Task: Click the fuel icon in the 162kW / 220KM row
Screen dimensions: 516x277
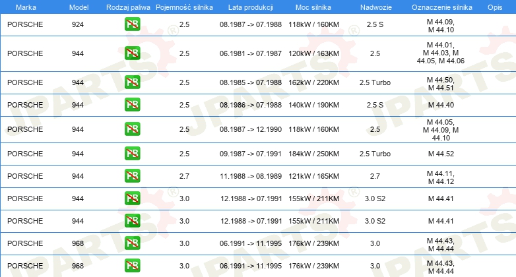Action: click(132, 82)
